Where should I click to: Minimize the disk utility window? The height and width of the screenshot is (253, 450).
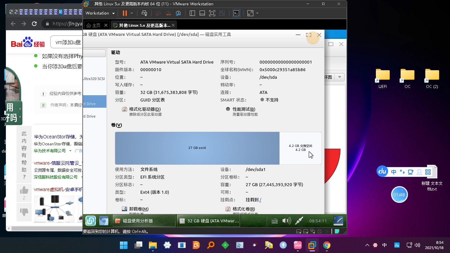pyautogui.click(x=298, y=35)
